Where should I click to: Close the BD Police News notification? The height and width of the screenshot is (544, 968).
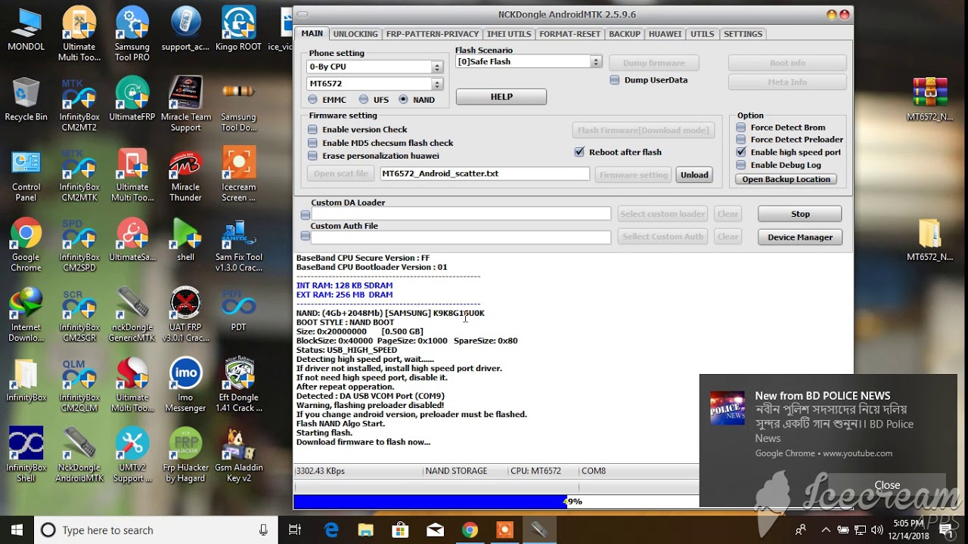(887, 485)
